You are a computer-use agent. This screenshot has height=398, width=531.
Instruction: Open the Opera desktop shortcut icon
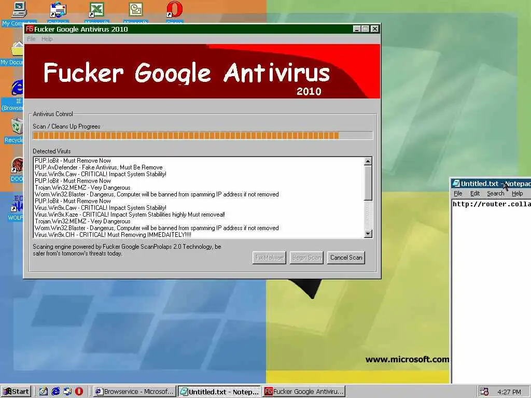[174, 10]
